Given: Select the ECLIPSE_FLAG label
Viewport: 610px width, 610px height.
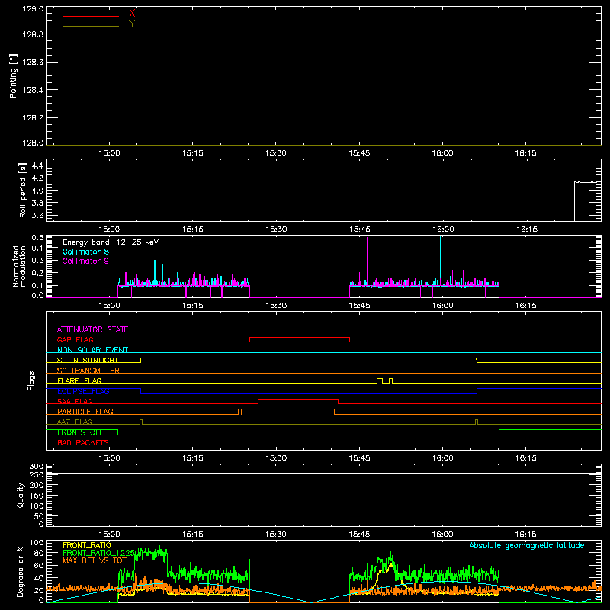Looking at the screenshot, I should coord(83,391).
